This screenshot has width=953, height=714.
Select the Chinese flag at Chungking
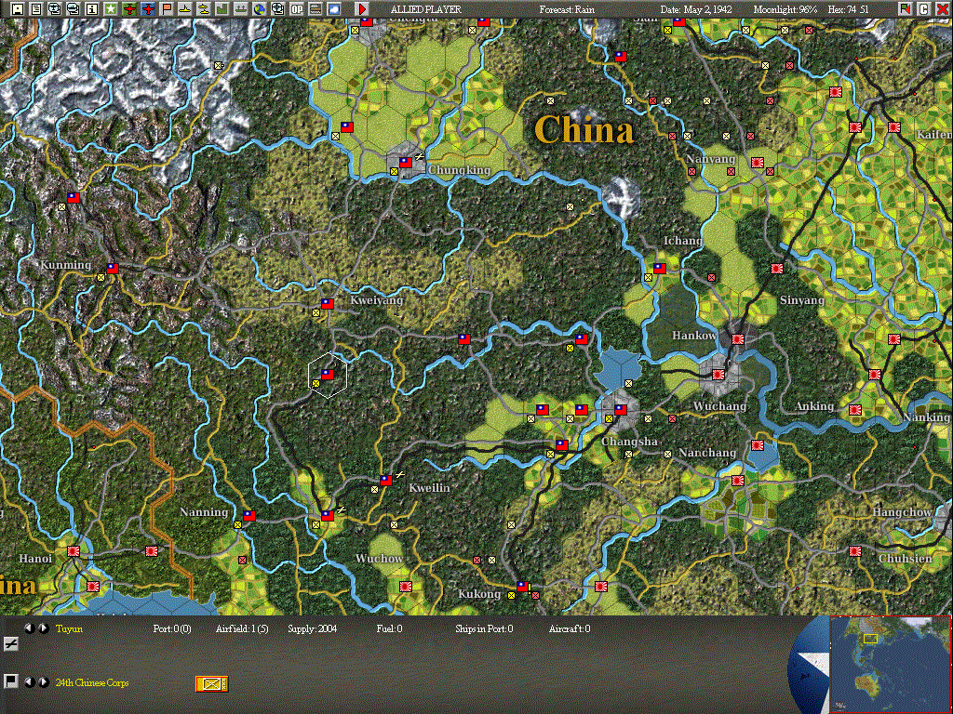click(x=406, y=163)
